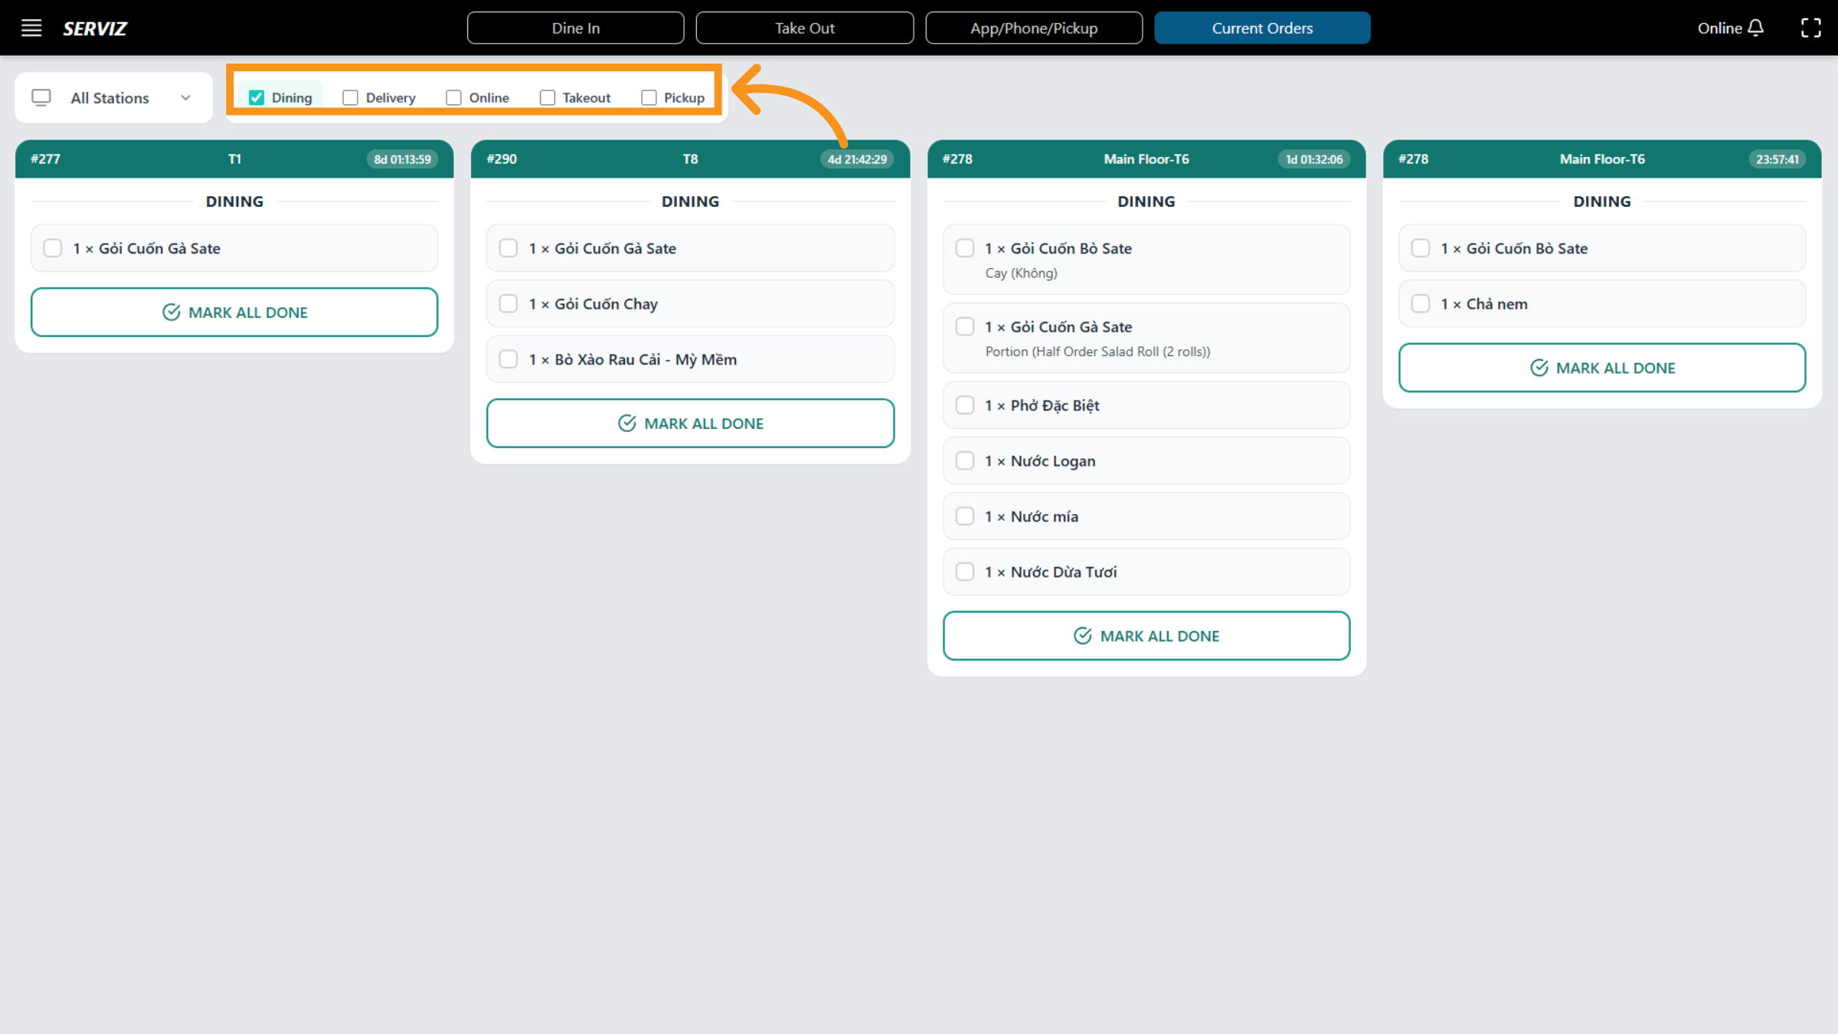
Task: Enable the Pickup filter checkbox
Action: [x=649, y=97]
